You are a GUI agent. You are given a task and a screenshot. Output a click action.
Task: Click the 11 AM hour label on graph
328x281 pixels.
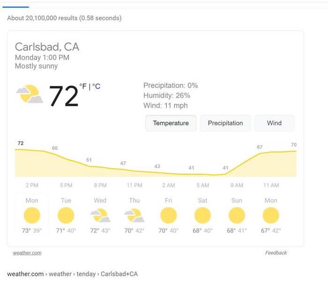coord(271,185)
